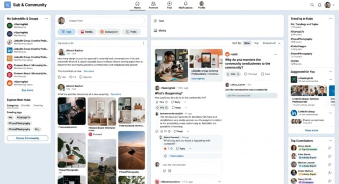Switch to the Categories tab in Explore New Hubs
This screenshot has height=184, width=339.
13,105
